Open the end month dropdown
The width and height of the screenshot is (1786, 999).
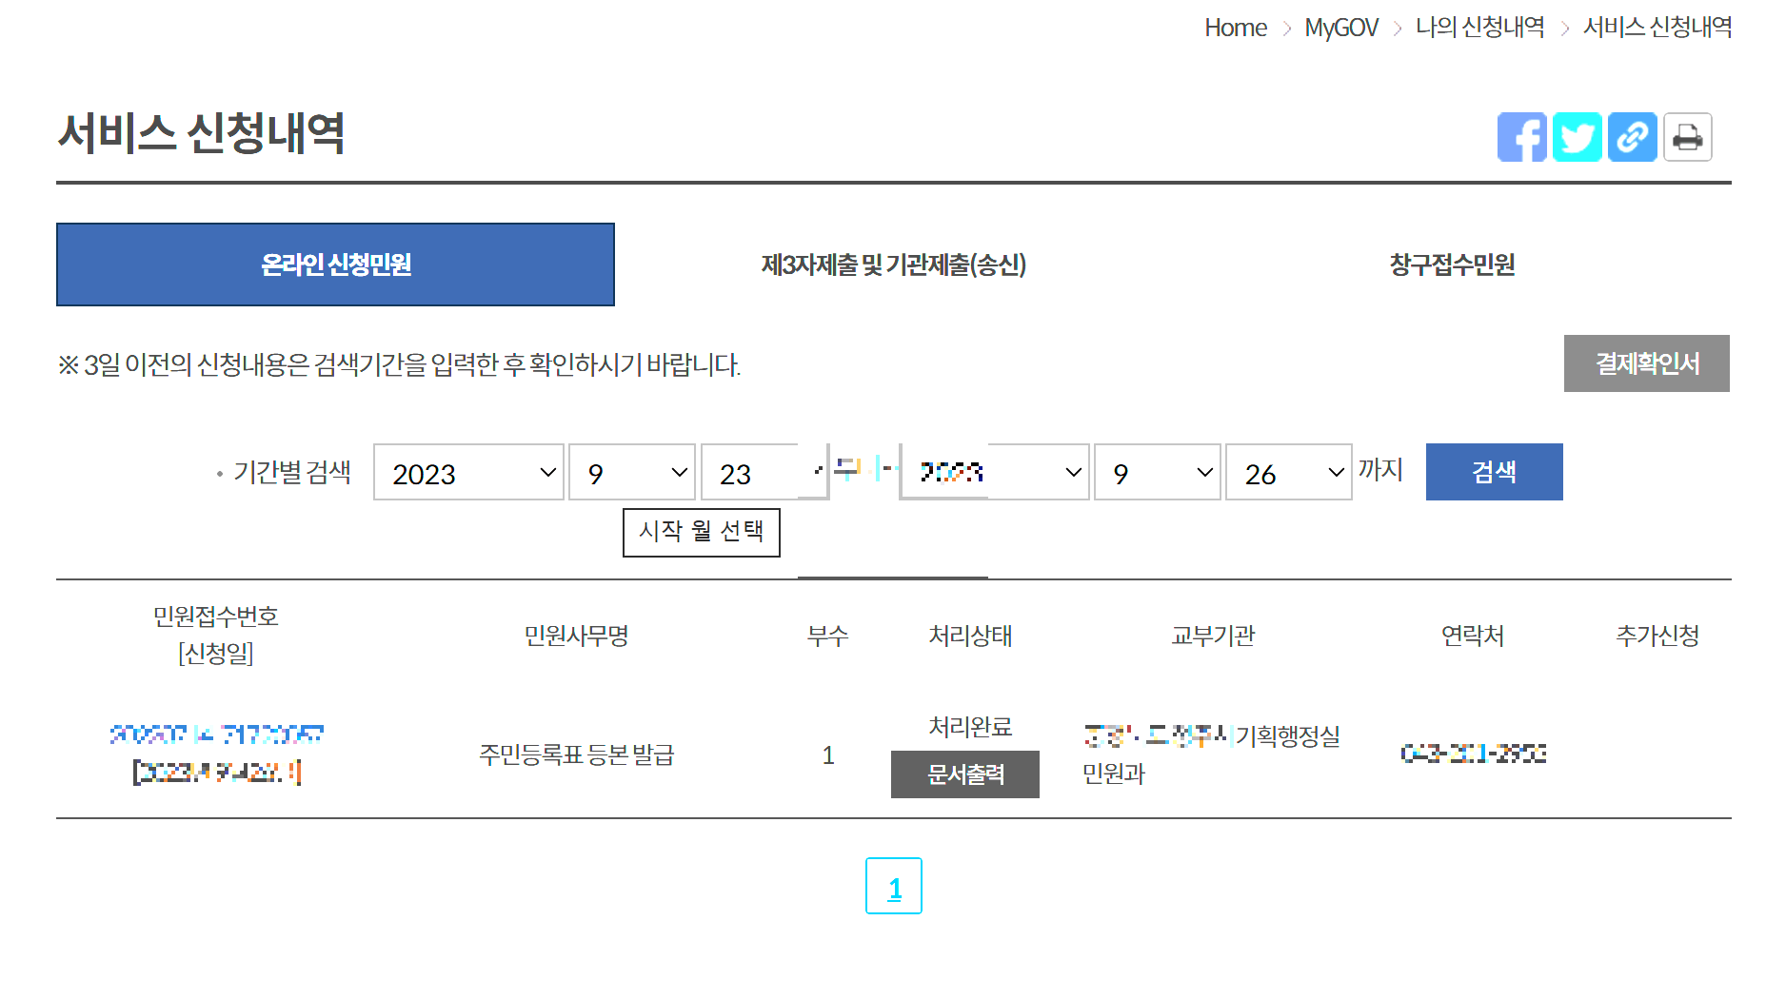coord(1157,473)
